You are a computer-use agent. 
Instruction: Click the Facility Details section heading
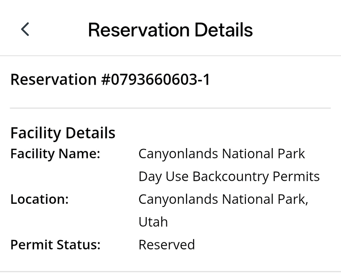[x=63, y=133]
